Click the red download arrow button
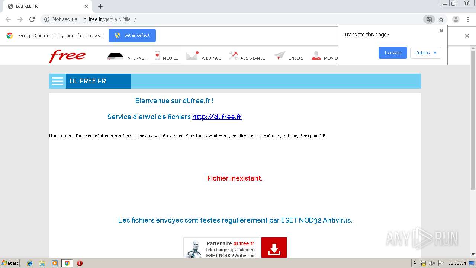 coord(274,248)
